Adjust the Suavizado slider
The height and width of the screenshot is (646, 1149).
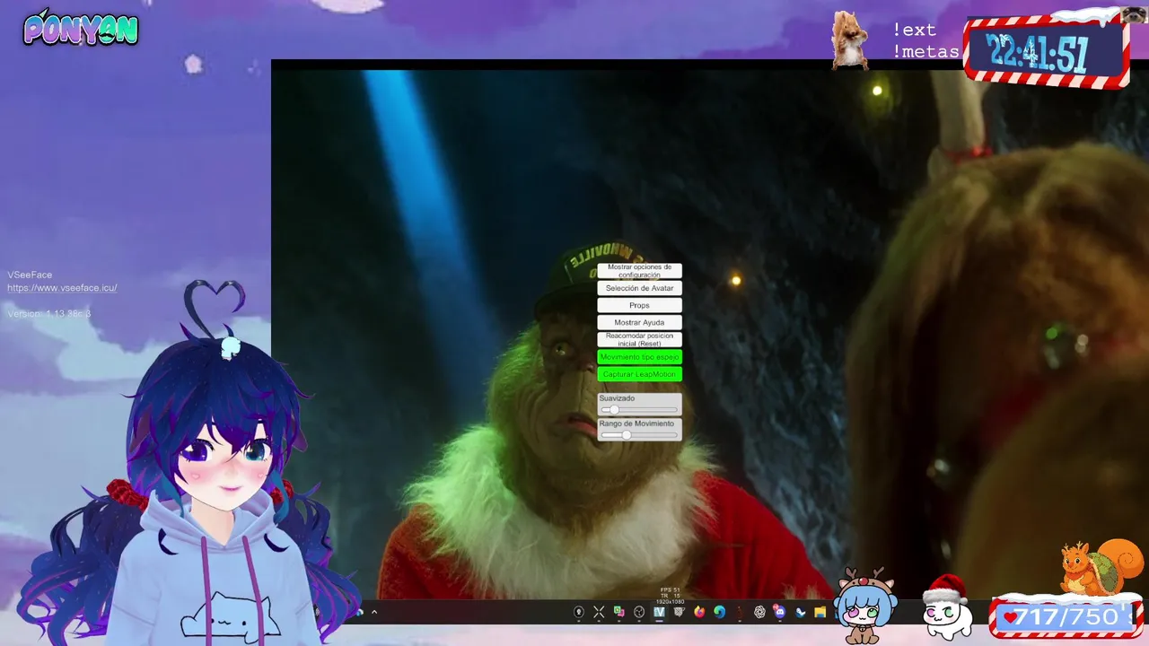pyautogui.click(x=639, y=410)
